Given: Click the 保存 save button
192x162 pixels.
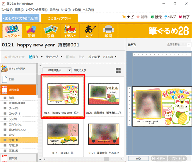Looking at the screenshot, I should 34,57.
